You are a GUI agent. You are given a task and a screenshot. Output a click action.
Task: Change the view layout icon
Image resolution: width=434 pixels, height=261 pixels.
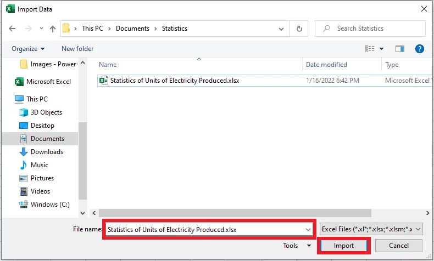(x=370, y=49)
